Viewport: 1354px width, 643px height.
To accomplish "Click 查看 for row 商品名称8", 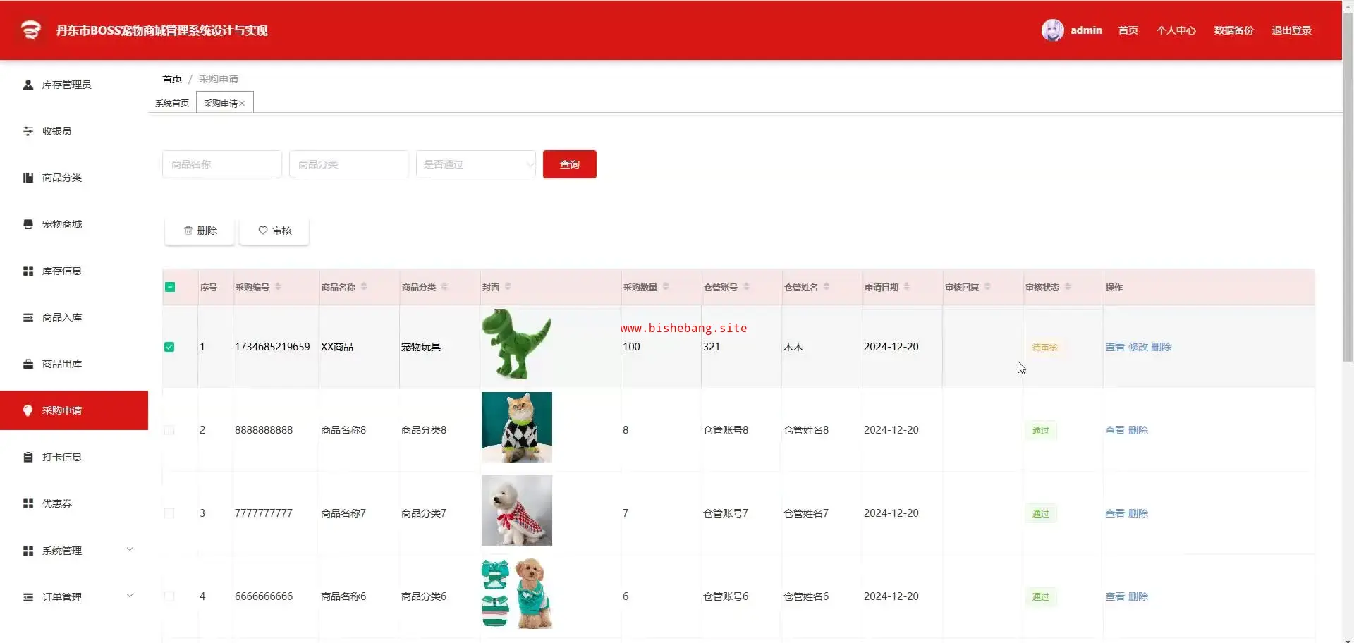I will click(1115, 430).
